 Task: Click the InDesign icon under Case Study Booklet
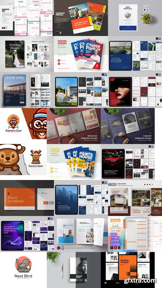pyautogui.click(x=59, y=247)
